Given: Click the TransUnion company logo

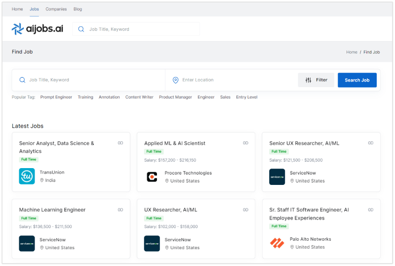Looking at the screenshot, I should click(x=27, y=177).
